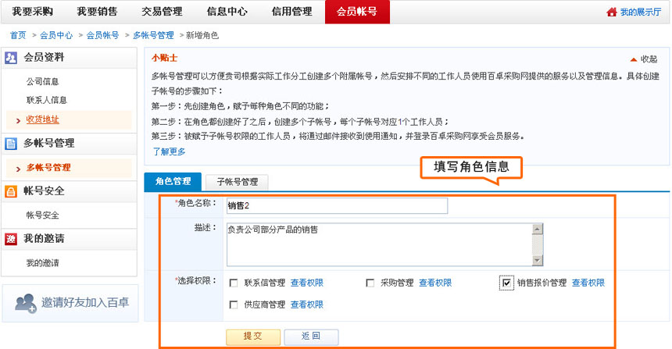
Task: Uncheck the 销售报价管理 checkbox
Action: (x=506, y=283)
